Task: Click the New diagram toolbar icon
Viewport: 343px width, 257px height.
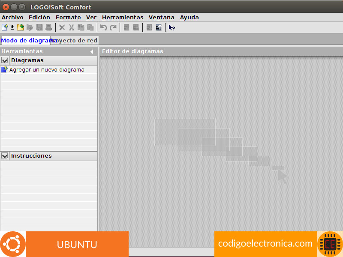Action: 5,27
